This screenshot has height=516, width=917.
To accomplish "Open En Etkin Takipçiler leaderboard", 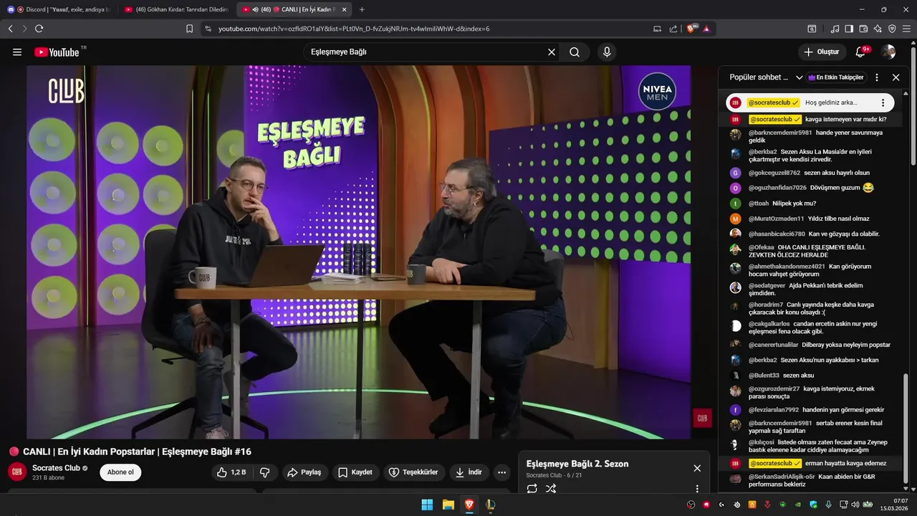I will (836, 77).
